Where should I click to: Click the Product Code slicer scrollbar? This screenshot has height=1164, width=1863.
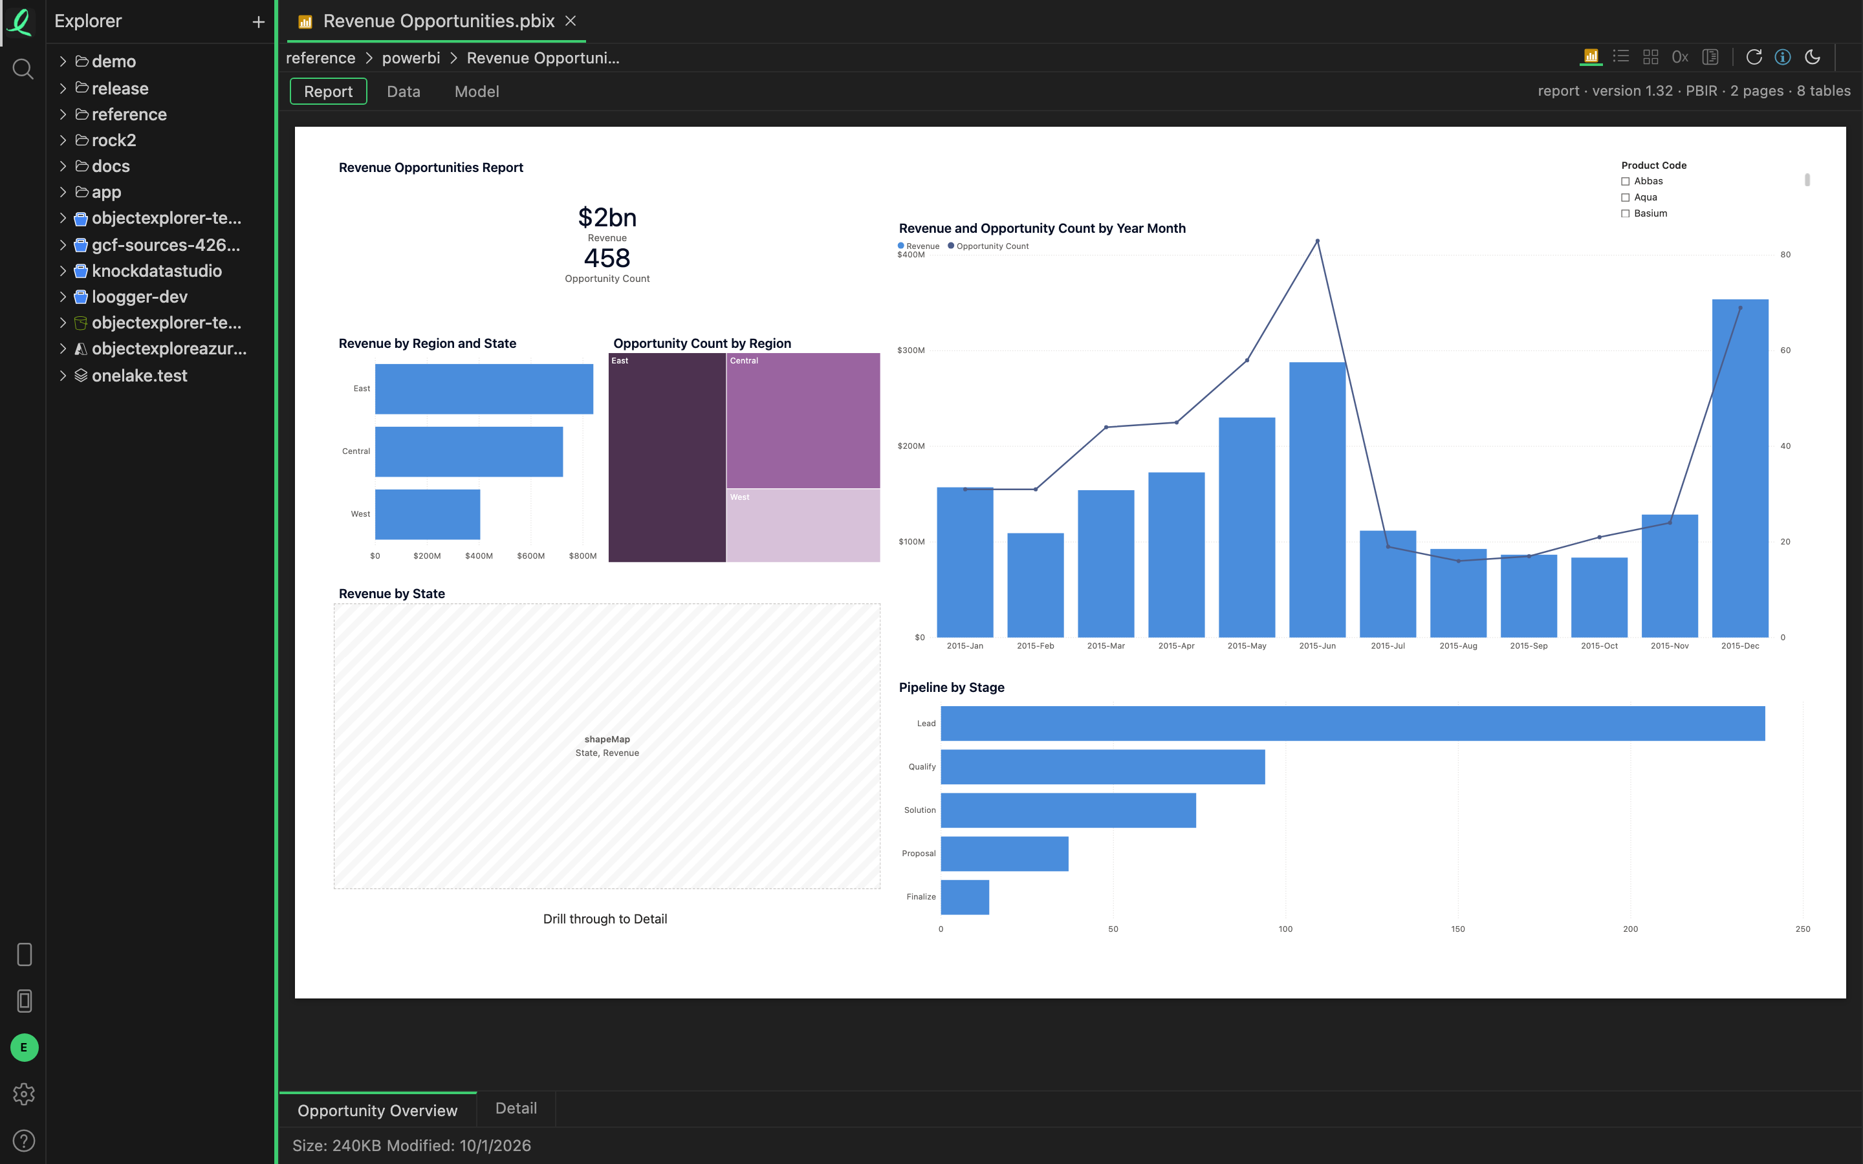[1807, 180]
